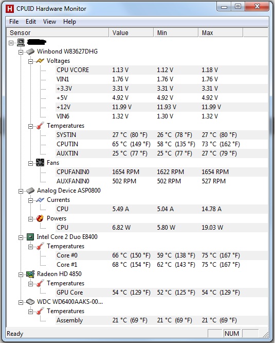Click the Fans icon in sensor tree
Viewport: 275px width, 343px height.
[x=40, y=163]
